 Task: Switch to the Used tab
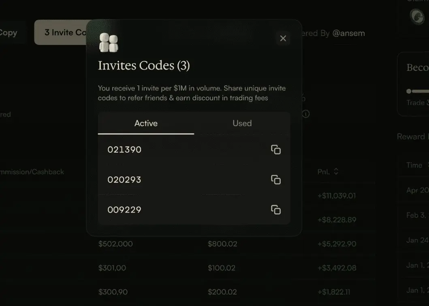point(242,123)
